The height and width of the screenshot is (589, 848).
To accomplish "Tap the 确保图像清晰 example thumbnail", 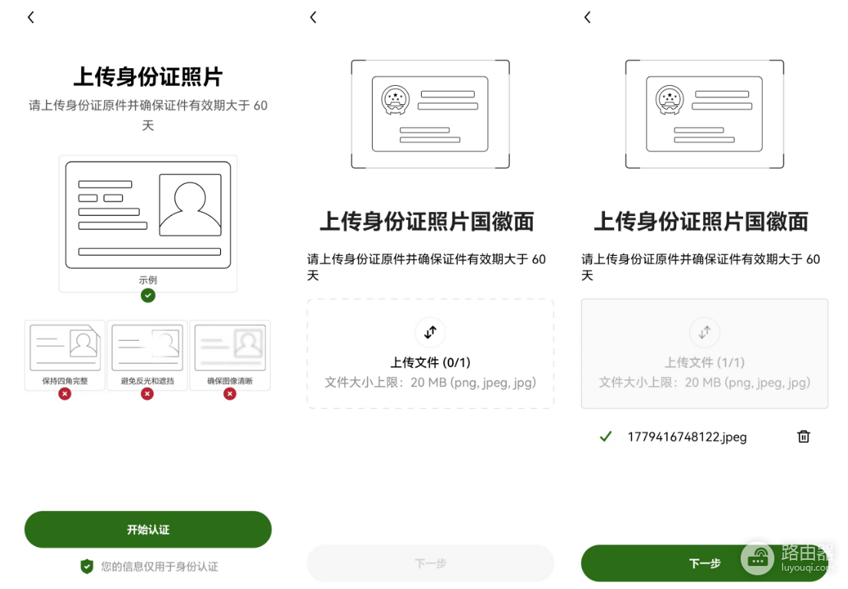I will pyautogui.click(x=230, y=355).
